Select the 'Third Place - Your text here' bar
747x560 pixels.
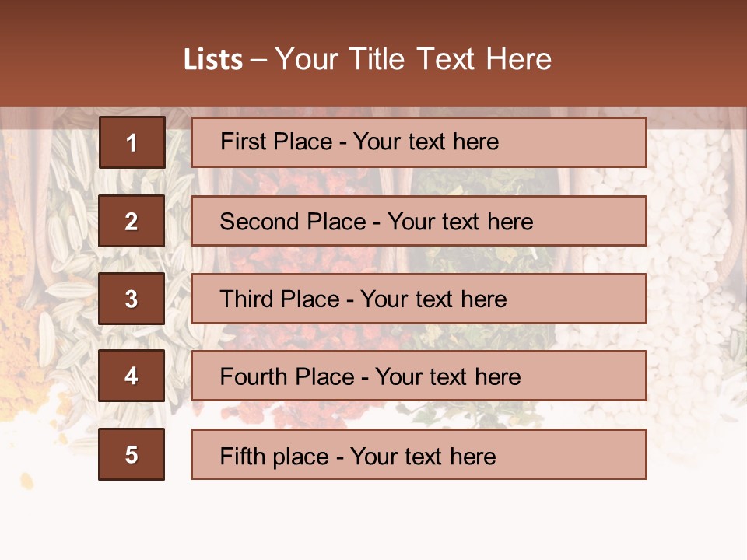coord(419,299)
